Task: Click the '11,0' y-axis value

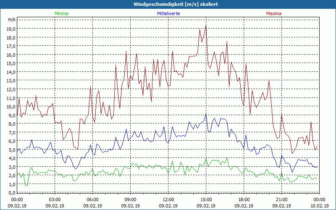Action: (x=12, y=98)
